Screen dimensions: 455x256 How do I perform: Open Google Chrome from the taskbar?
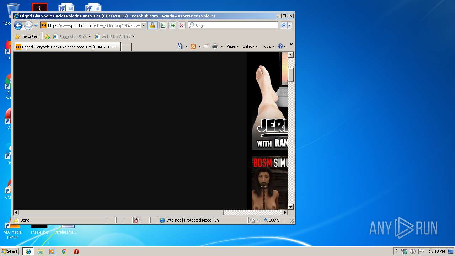pyautogui.click(x=64, y=251)
